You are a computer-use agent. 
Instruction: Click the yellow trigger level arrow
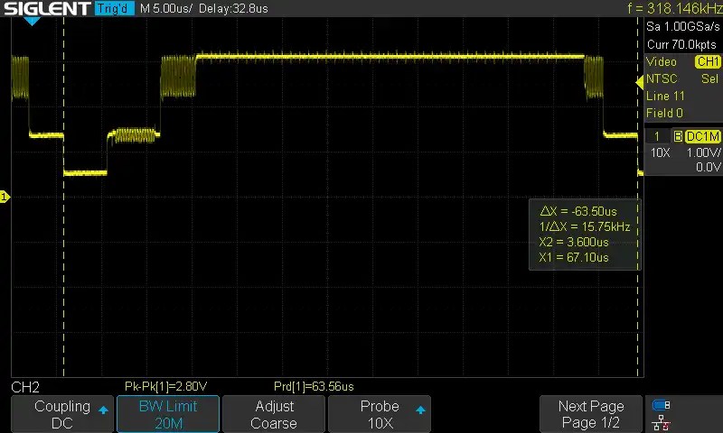(640, 79)
